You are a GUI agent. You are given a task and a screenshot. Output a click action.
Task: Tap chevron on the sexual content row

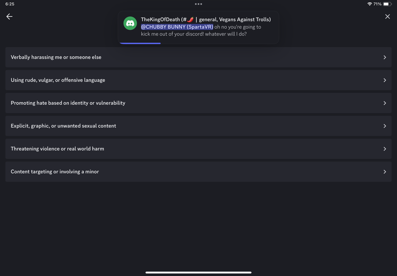(x=385, y=126)
